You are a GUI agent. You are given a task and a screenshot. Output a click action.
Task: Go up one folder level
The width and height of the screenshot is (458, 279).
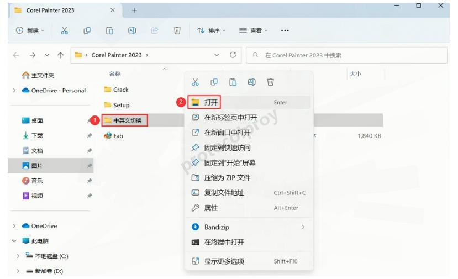pyautogui.click(x=60, y=55)
